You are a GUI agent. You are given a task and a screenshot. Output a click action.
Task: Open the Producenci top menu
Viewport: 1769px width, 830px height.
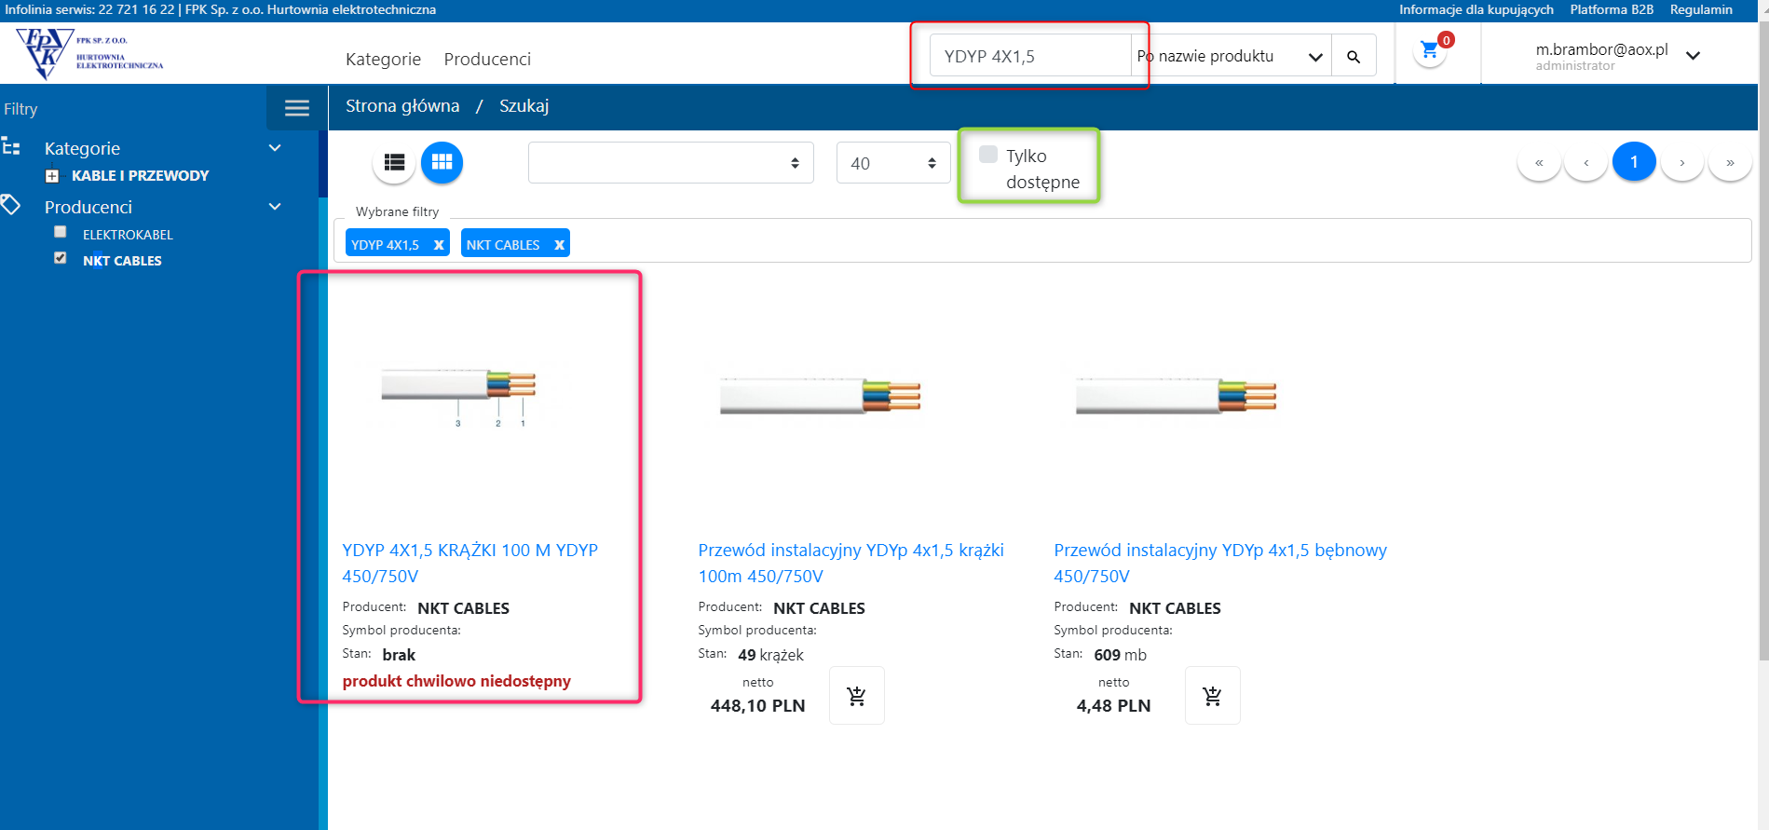pyautogui.click(x=487, y=60)
